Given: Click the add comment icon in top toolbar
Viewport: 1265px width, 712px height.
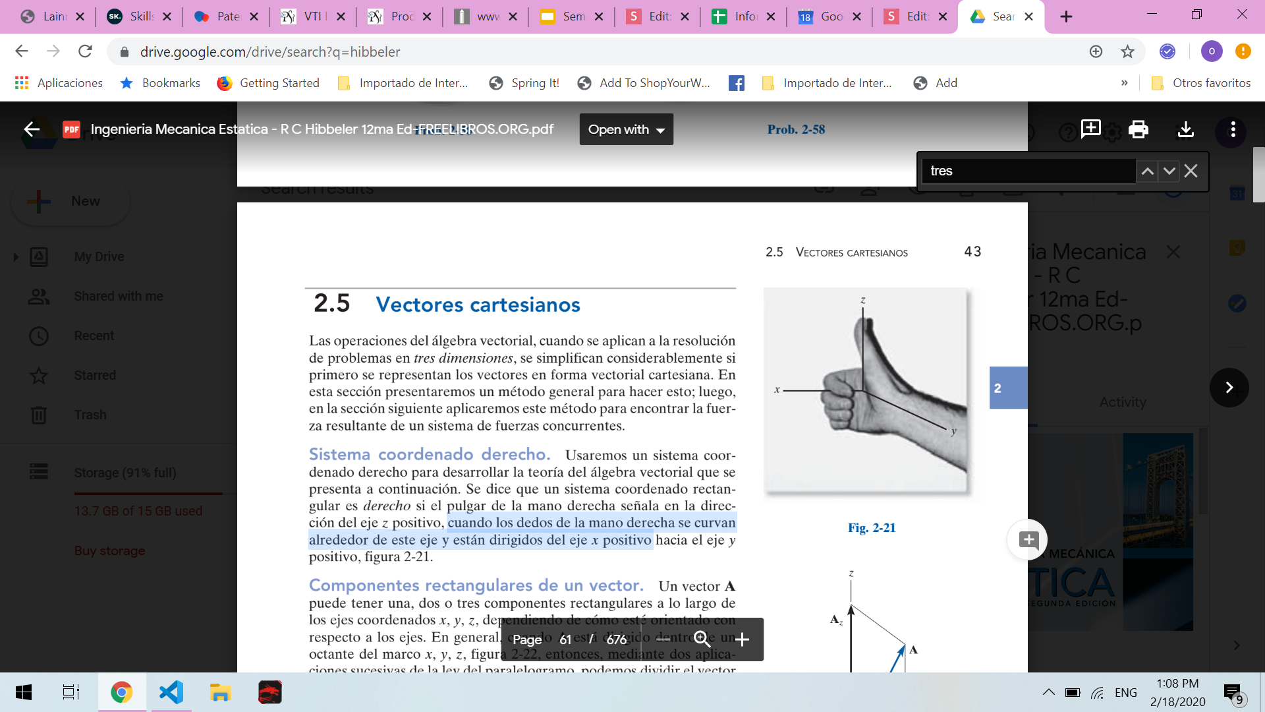Looking at the screenshot, I should click(x=1090, y=129).
